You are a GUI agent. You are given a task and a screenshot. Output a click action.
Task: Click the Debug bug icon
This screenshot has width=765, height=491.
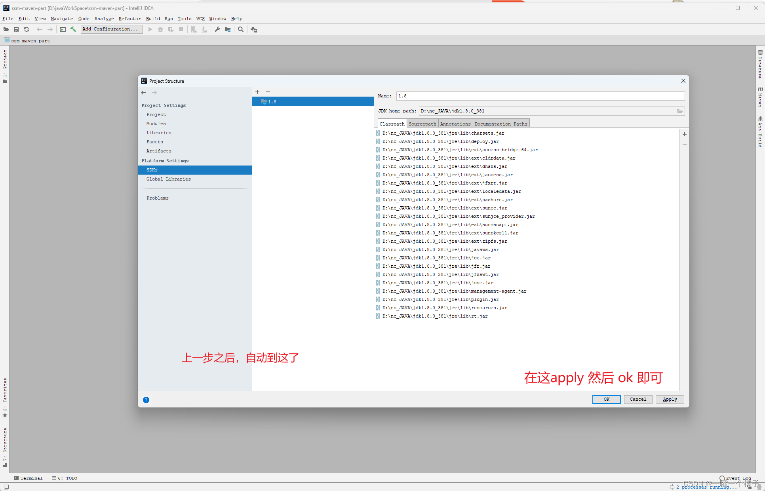pos(160,29)
